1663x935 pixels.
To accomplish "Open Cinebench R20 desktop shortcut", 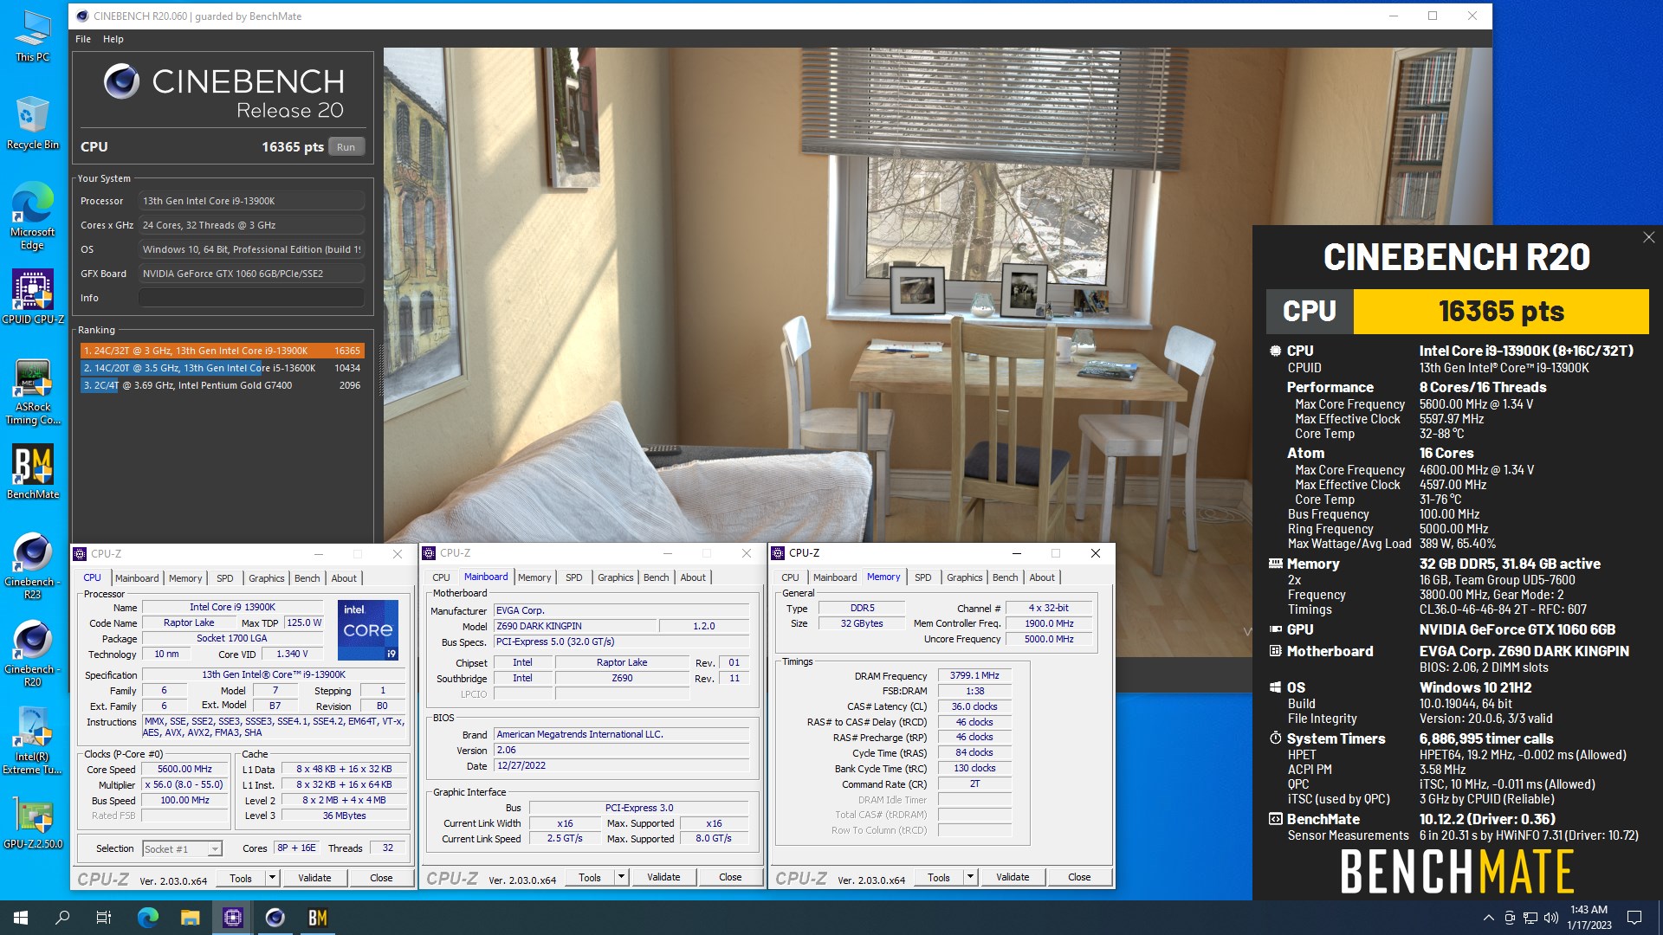I will [33, 654].
